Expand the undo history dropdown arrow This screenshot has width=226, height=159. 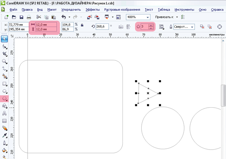69,17
